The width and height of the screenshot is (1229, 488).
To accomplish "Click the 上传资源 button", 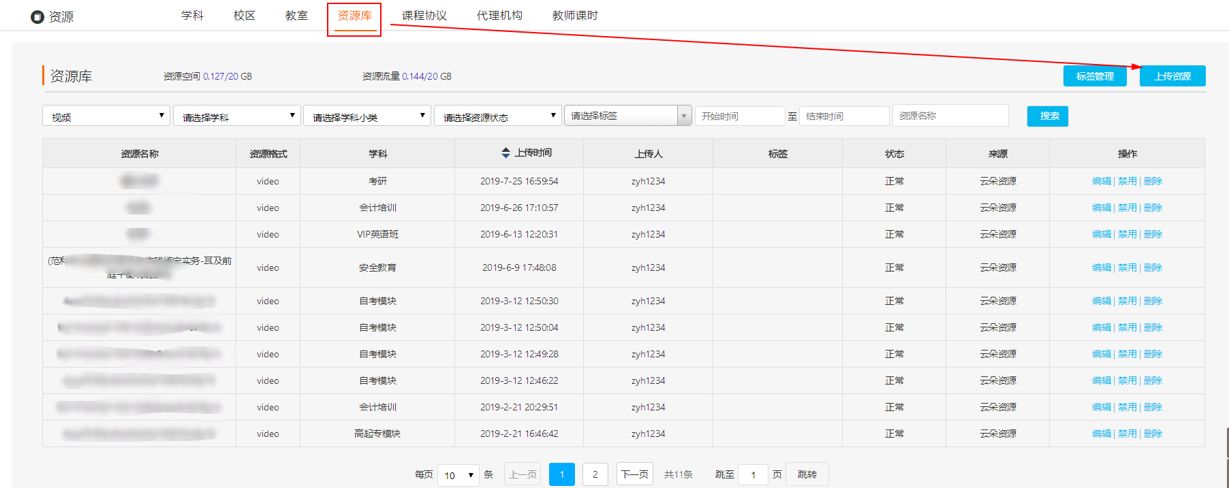I will pyautogui.click(x=1172, y=76).
